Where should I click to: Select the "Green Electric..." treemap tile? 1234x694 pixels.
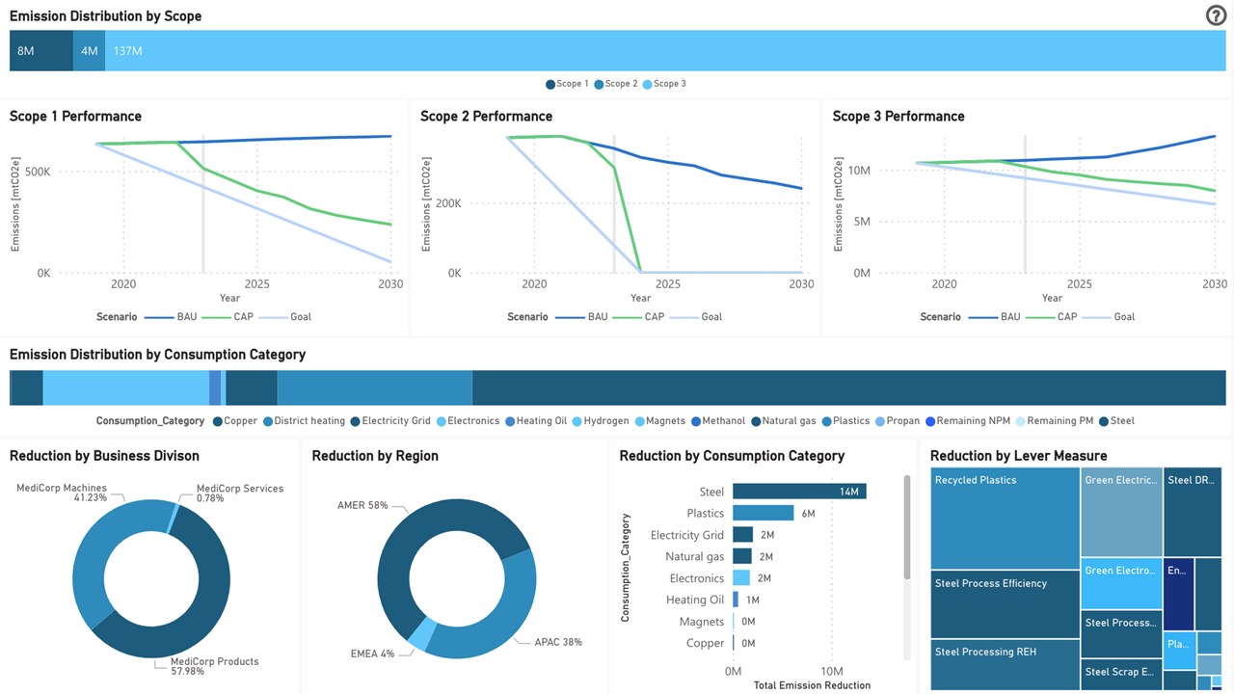coord(1121,512)
